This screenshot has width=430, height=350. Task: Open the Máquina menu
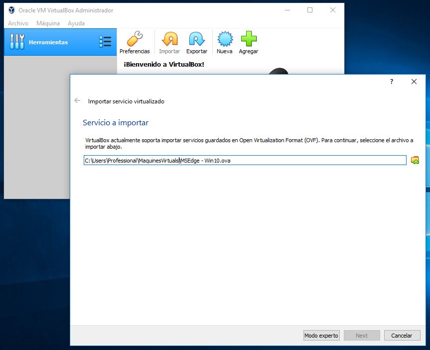click(48, 23)
